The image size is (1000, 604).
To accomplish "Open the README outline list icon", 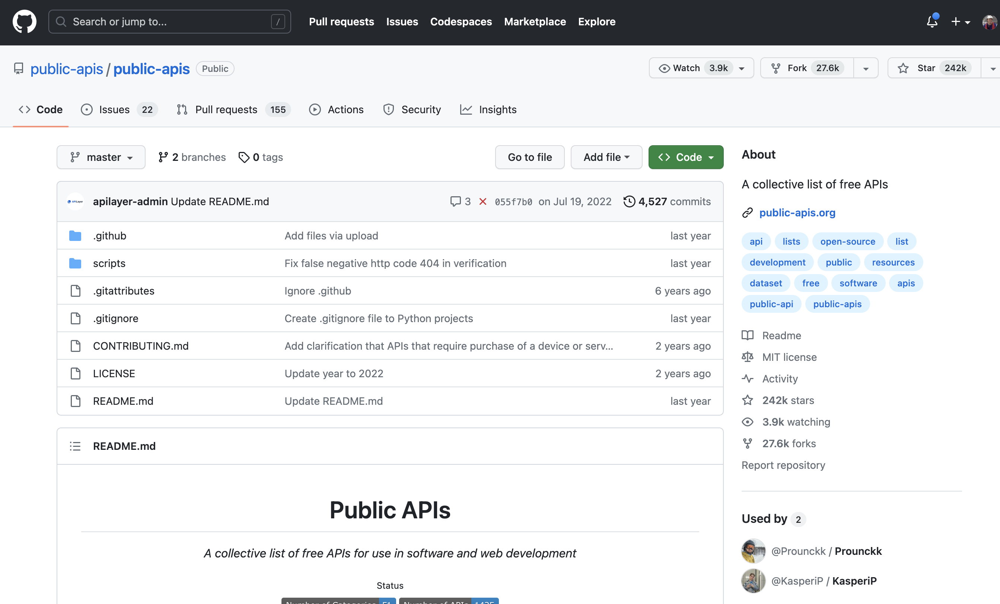I will [x=75, y=446].
